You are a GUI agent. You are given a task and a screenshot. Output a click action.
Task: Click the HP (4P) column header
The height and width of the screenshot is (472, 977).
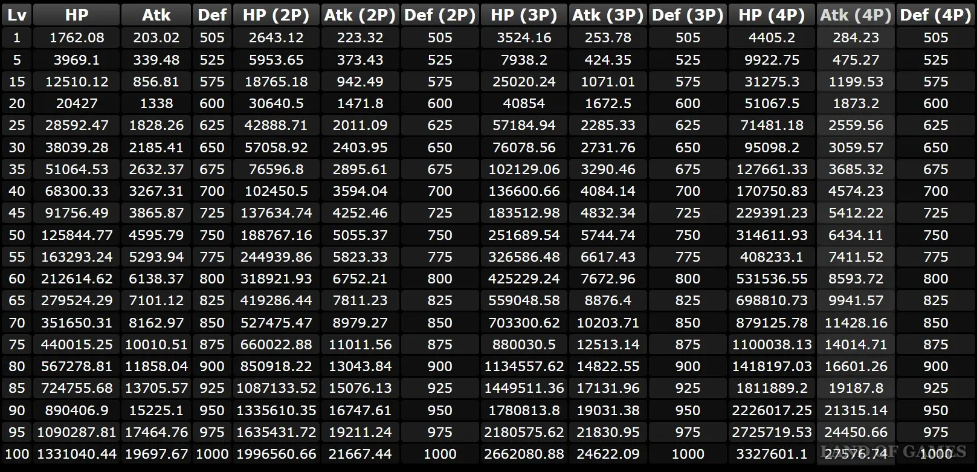click(772, 15)
